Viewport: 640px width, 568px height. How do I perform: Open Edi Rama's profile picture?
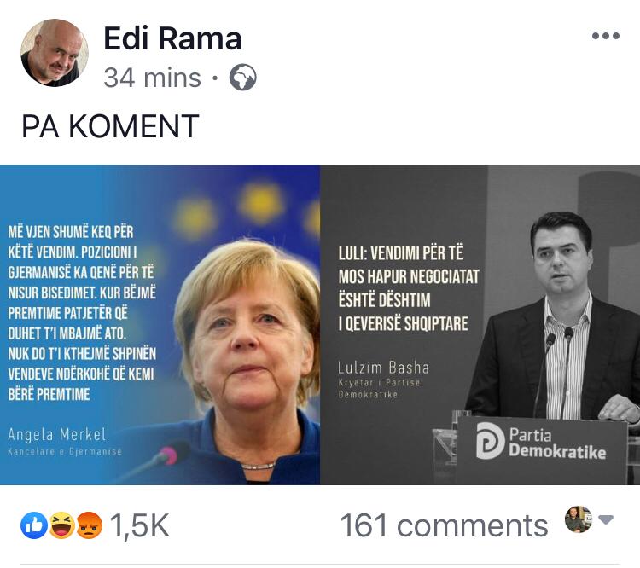point(55,53)
